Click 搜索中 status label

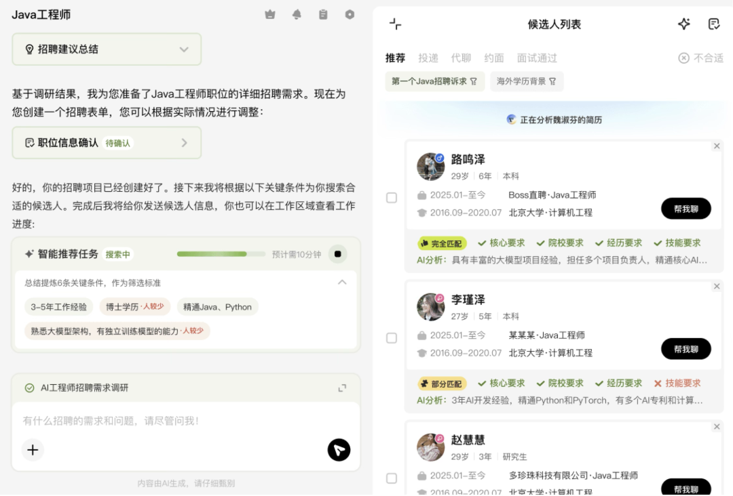point(118,255)
